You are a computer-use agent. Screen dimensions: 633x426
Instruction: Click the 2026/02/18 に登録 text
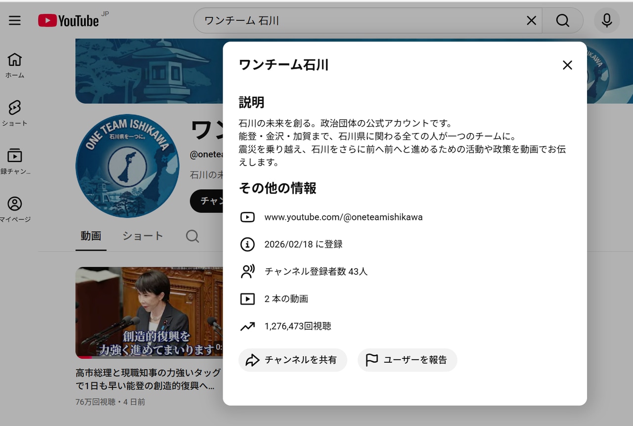[304, 244]
